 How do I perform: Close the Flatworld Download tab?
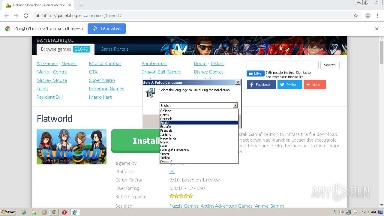(x=70, y=5)
